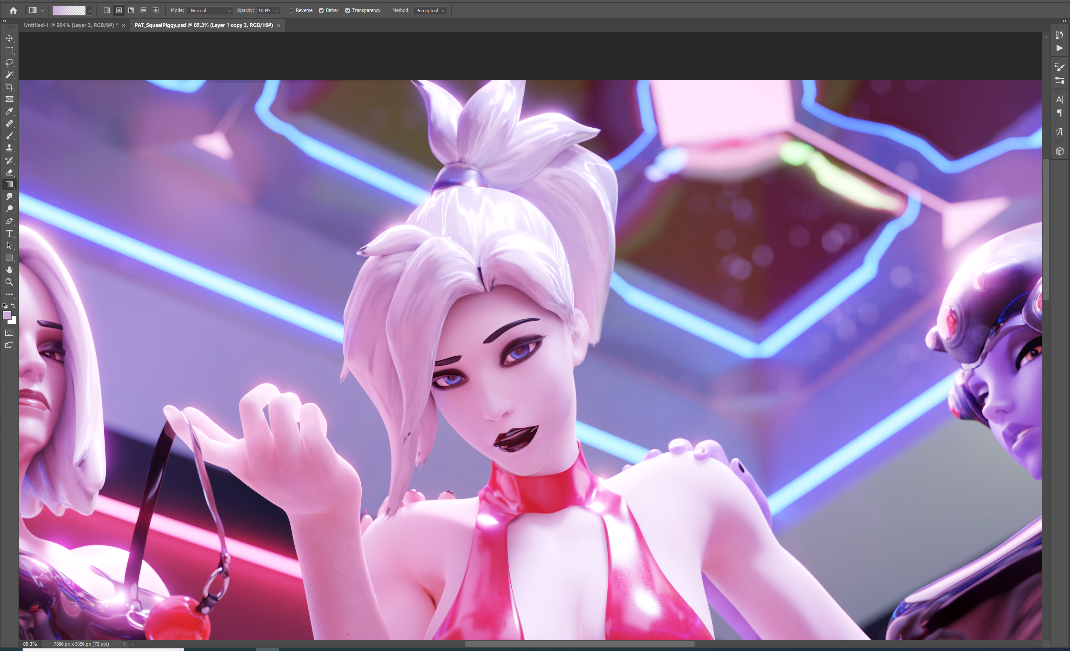1070x651 pixels.
Task: Select the History Brush tool
Action: (x=9, y=160)
